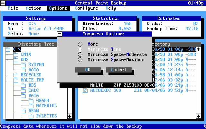Click the 01:40p clock in title bar

(196, 3)
